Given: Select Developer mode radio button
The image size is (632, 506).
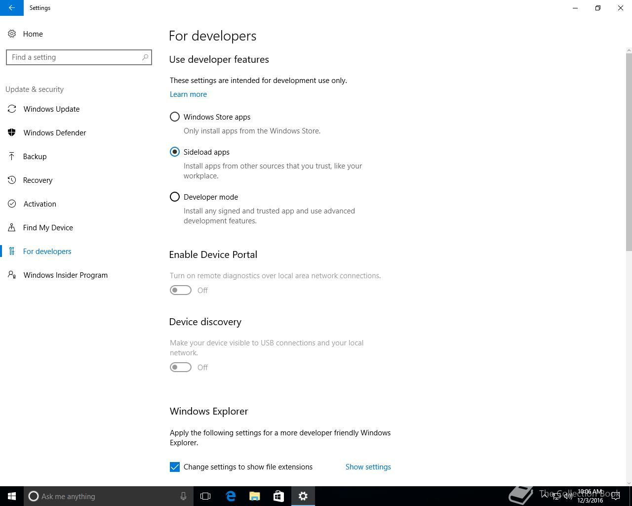Looking at the screenshot, I should (175, 197).
